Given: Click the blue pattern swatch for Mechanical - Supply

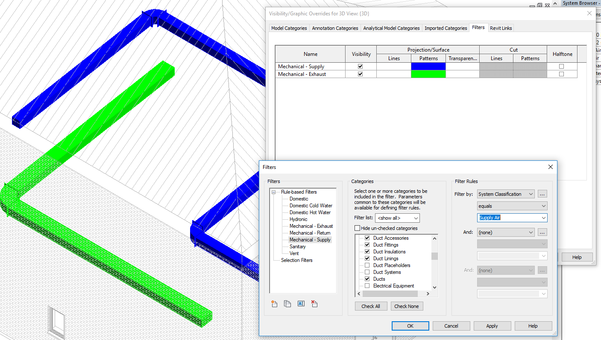Looking at the screenshot, I should tap(428, 66).
